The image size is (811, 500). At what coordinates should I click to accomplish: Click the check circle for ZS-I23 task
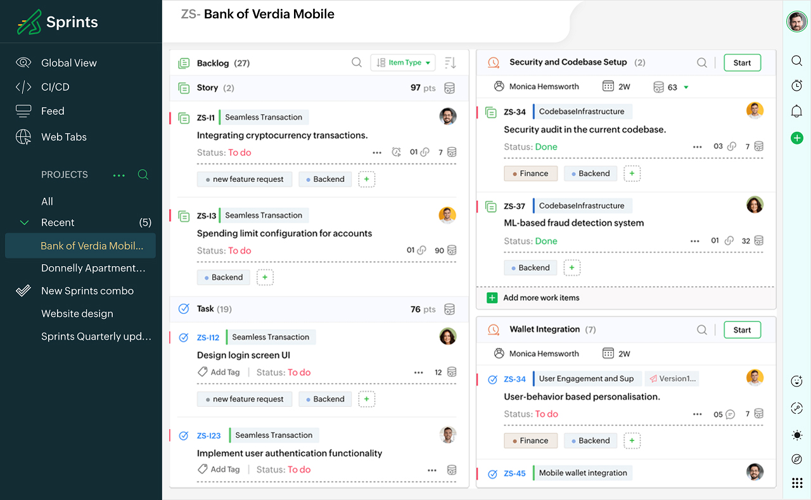tap(184, 435)
